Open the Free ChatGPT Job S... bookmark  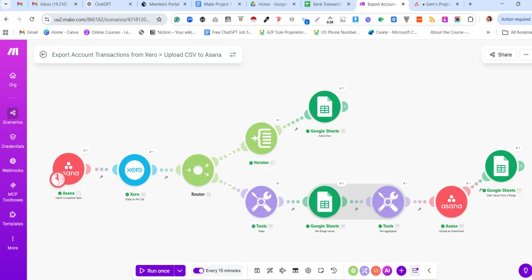228,32
